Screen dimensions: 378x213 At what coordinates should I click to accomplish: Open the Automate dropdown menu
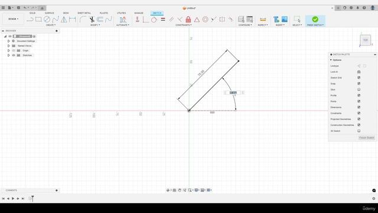(x=123, y=25)
